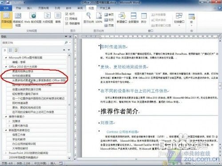
Task: Open the 宏 macros button
Action: click(191, 20)
